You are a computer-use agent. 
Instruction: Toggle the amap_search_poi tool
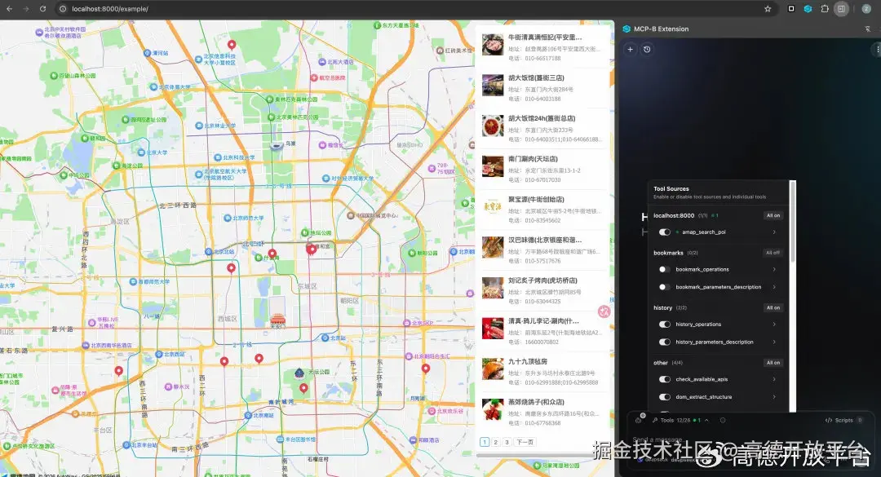(x=665, y=232)
